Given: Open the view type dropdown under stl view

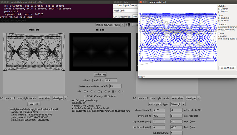Looking at the screenshot, I should (60, 98).
